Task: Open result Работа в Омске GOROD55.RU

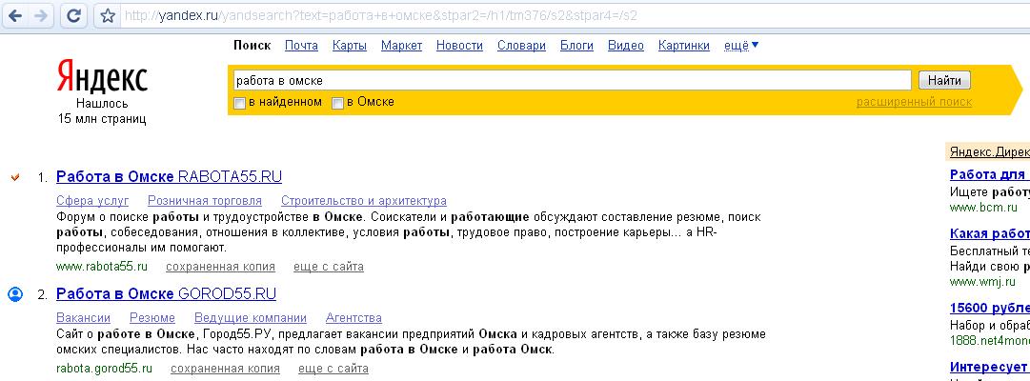Action: point(166,293)
